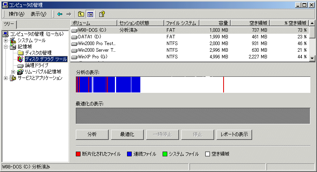Click the Forward arrow toolbar icon
317x172 pixels.
(69, 14)
